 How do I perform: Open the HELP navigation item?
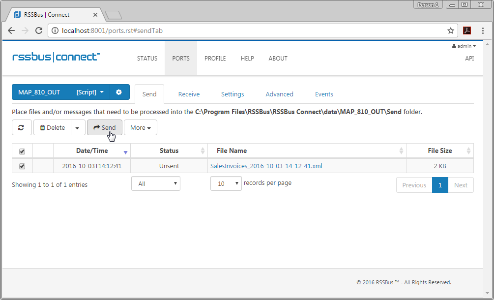point(247,59)
